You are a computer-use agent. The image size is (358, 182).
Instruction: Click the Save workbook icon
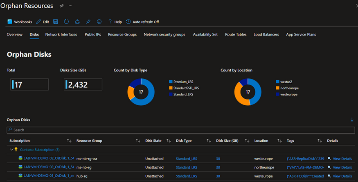(56, 22)
